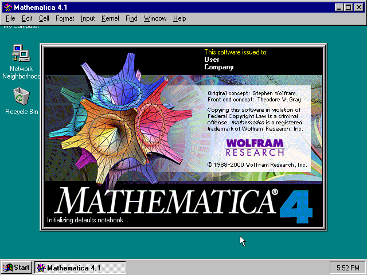Click the Mathematica title bar icon
This screenshot has height=275, width=367.
click(x=8, y=7)
